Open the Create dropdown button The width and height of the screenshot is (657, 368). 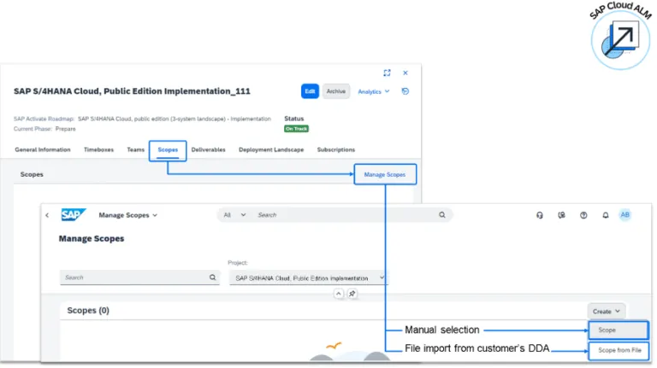(x=606, y=312)
